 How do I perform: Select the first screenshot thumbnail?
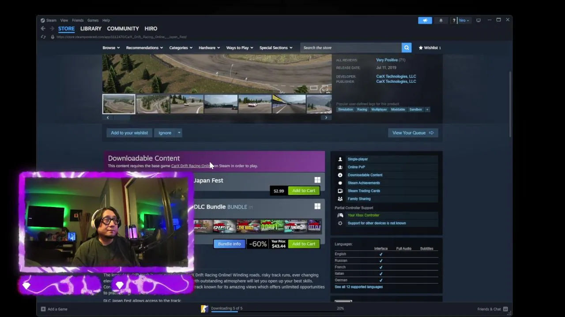pyautogui.click(x=119, y=104)
